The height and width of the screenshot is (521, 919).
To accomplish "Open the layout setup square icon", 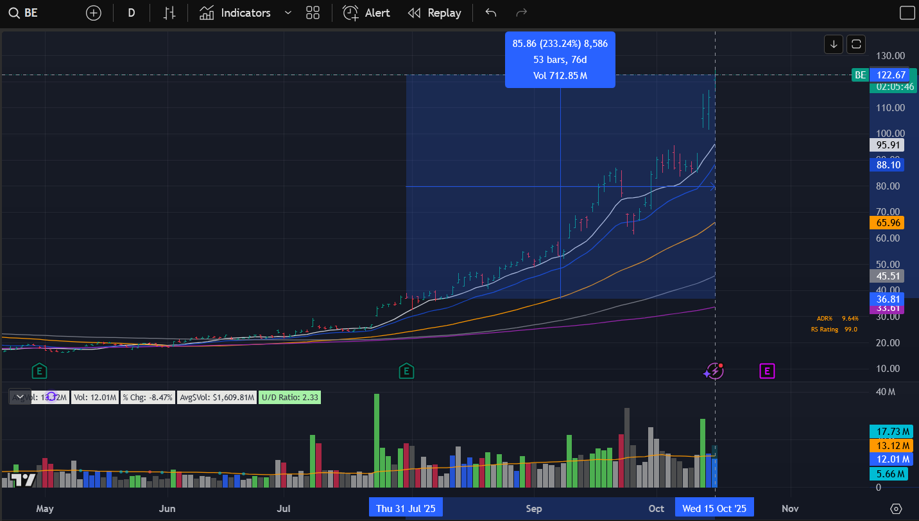I will point(907,13).
